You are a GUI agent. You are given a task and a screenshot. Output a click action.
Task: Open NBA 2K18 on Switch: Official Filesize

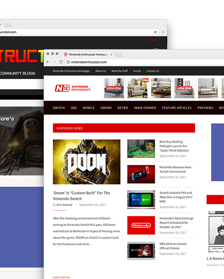pyautogui.click(x=173, y=246)
